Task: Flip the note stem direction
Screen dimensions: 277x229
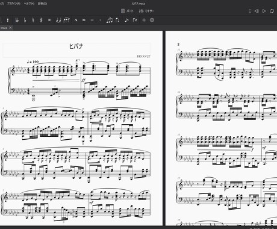Action: [x=117, y=20]
